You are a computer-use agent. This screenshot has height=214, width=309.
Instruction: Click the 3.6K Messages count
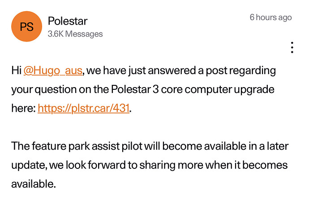[x=75, y=34]
